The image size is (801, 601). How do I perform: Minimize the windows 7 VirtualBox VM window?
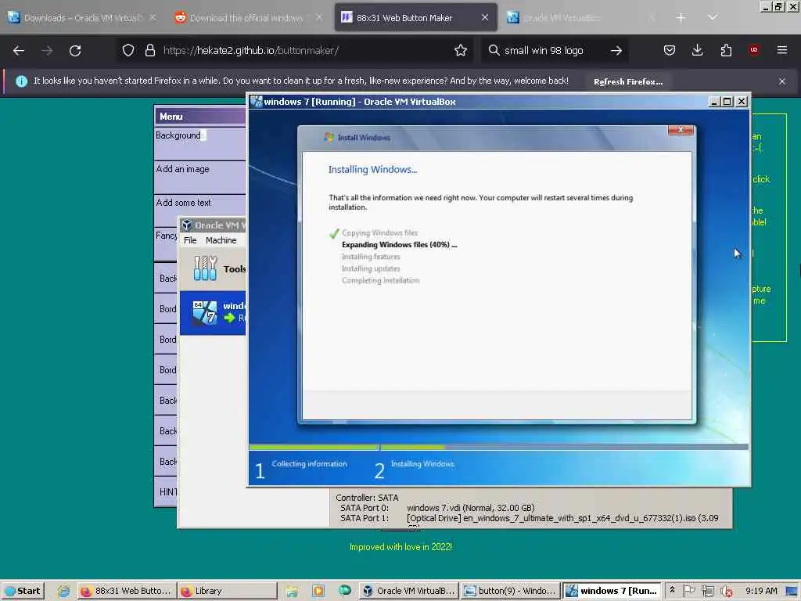(714, 102)
